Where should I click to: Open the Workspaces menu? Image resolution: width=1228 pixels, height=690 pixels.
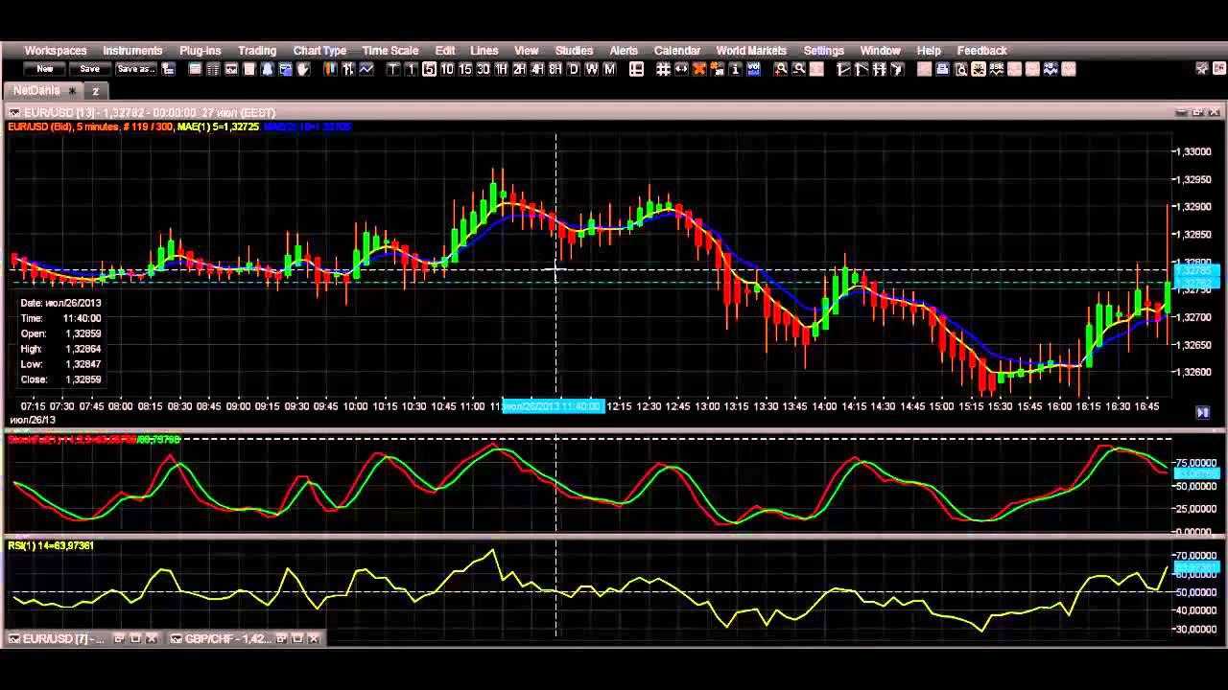point(56,51)
